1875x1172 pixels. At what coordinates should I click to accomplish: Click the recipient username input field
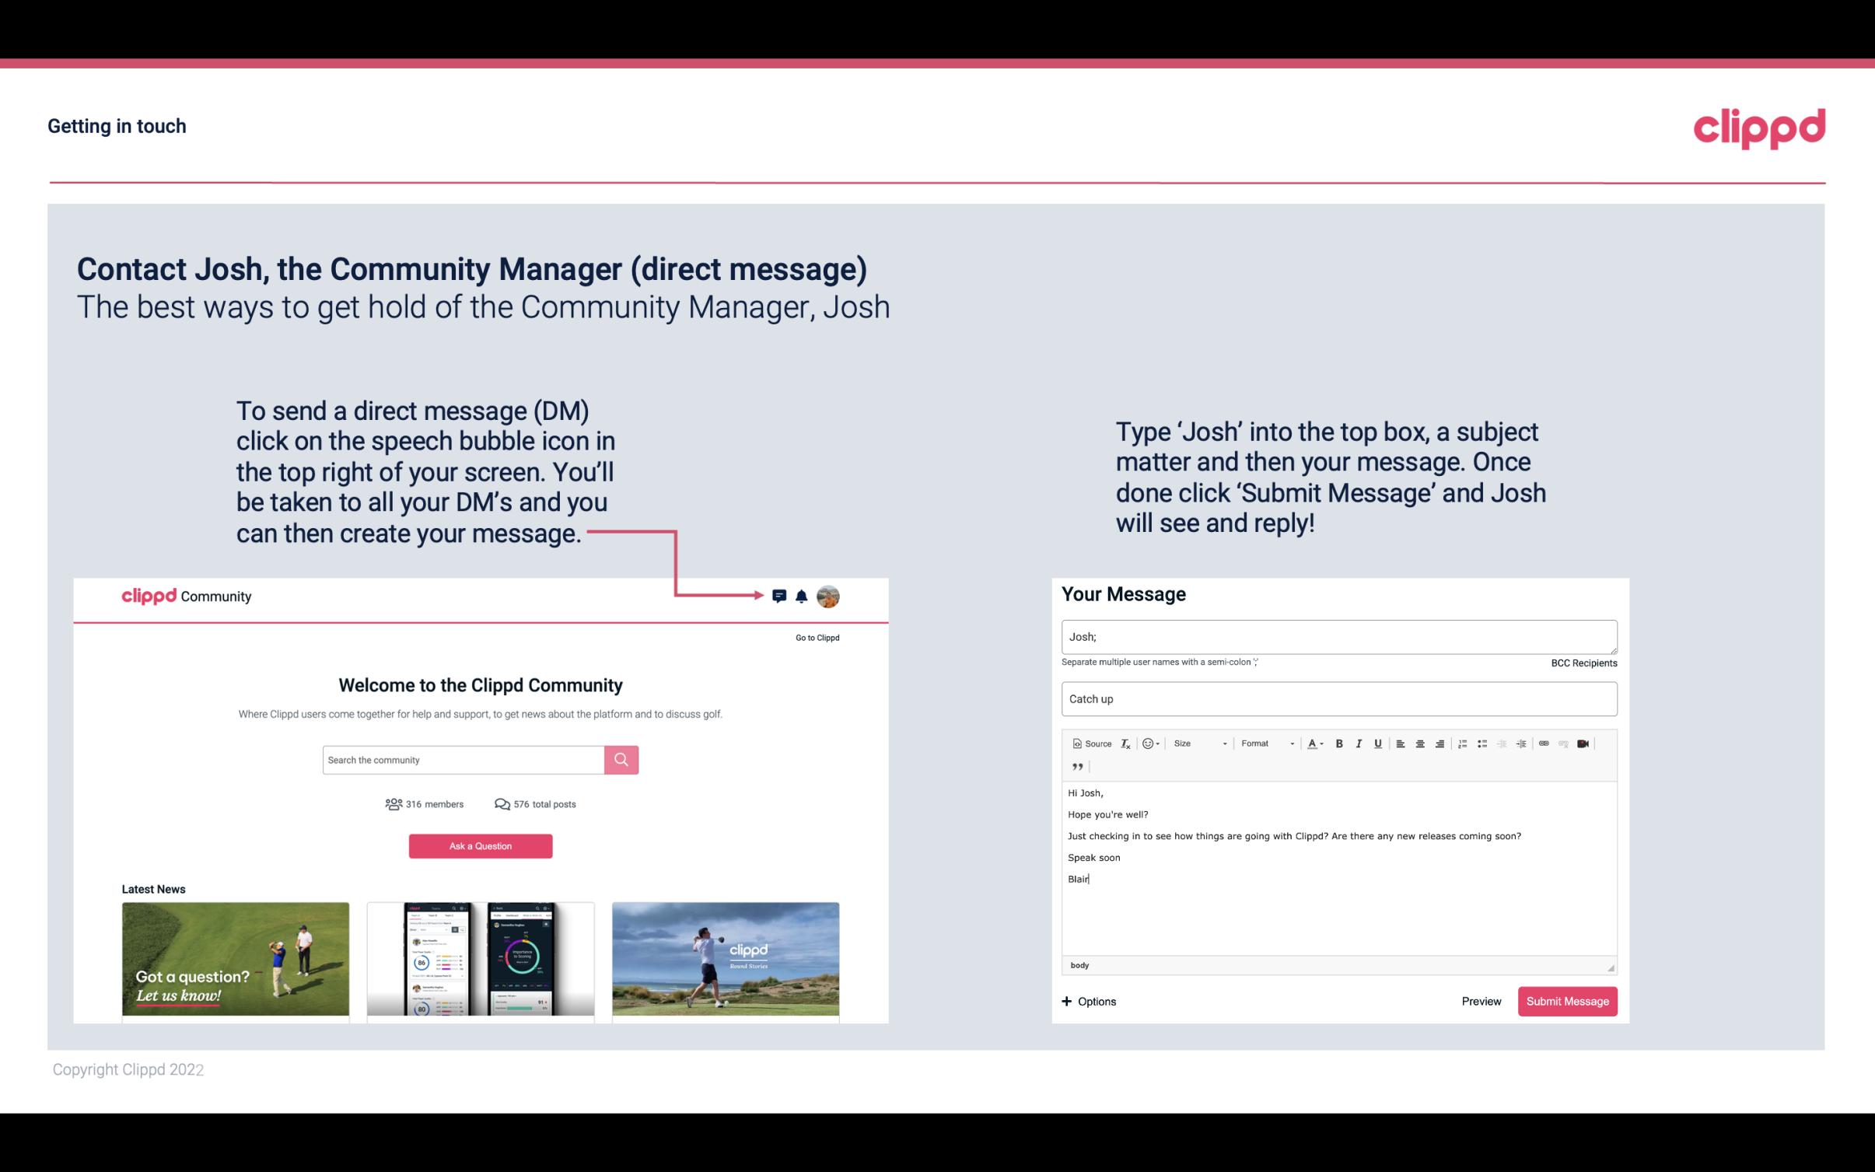1338,635
